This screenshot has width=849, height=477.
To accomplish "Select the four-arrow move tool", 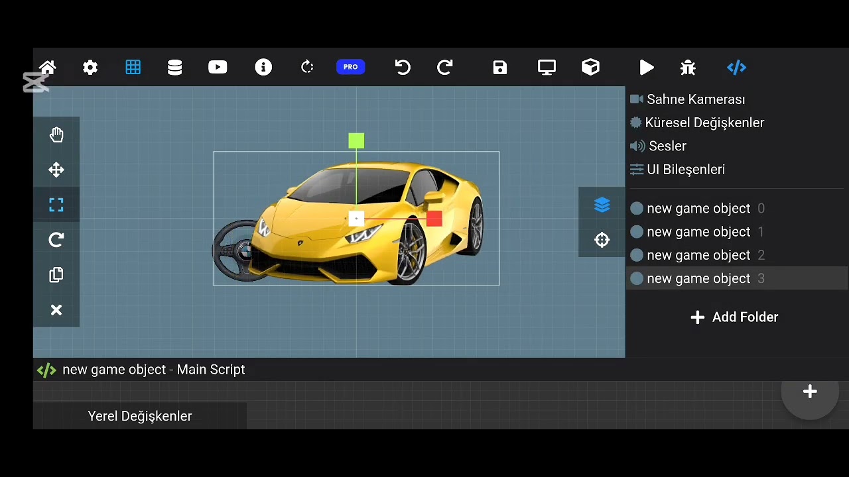I will point(56,170).
